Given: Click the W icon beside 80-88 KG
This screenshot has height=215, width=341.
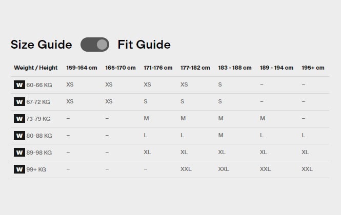Looking at the screenshot, I should point(19,136).
